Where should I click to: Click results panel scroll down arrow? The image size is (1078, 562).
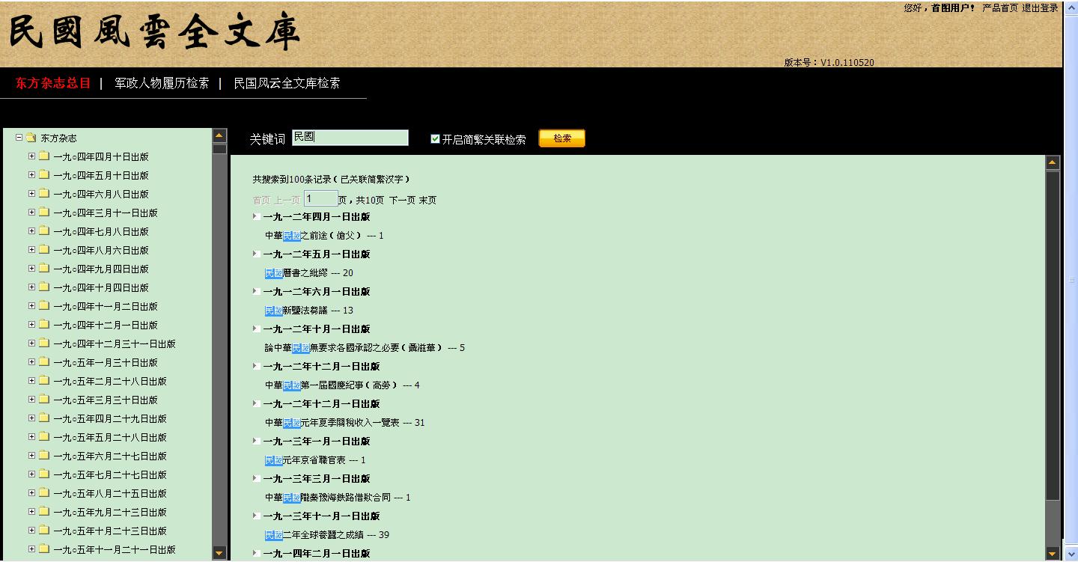coord(1053,554)
